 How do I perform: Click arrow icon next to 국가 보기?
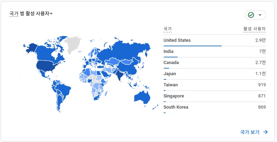pyautogui.click(x=266, y=132)
